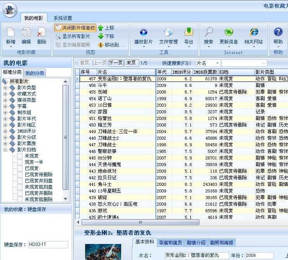Click the horizontal scrollbar under movie list
Screen dimensions: 288x260
click(x=140, y=222)
